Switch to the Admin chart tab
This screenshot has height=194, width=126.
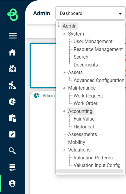point(44,96)
